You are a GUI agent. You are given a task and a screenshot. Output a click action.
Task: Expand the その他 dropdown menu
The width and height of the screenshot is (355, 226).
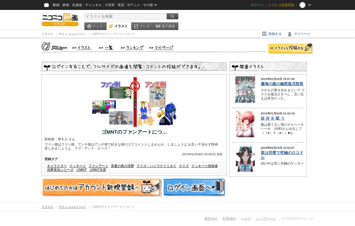(x=150, y=5)
